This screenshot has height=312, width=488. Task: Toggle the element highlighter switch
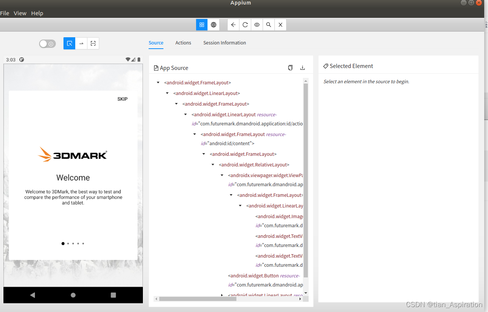pos(48,44)
